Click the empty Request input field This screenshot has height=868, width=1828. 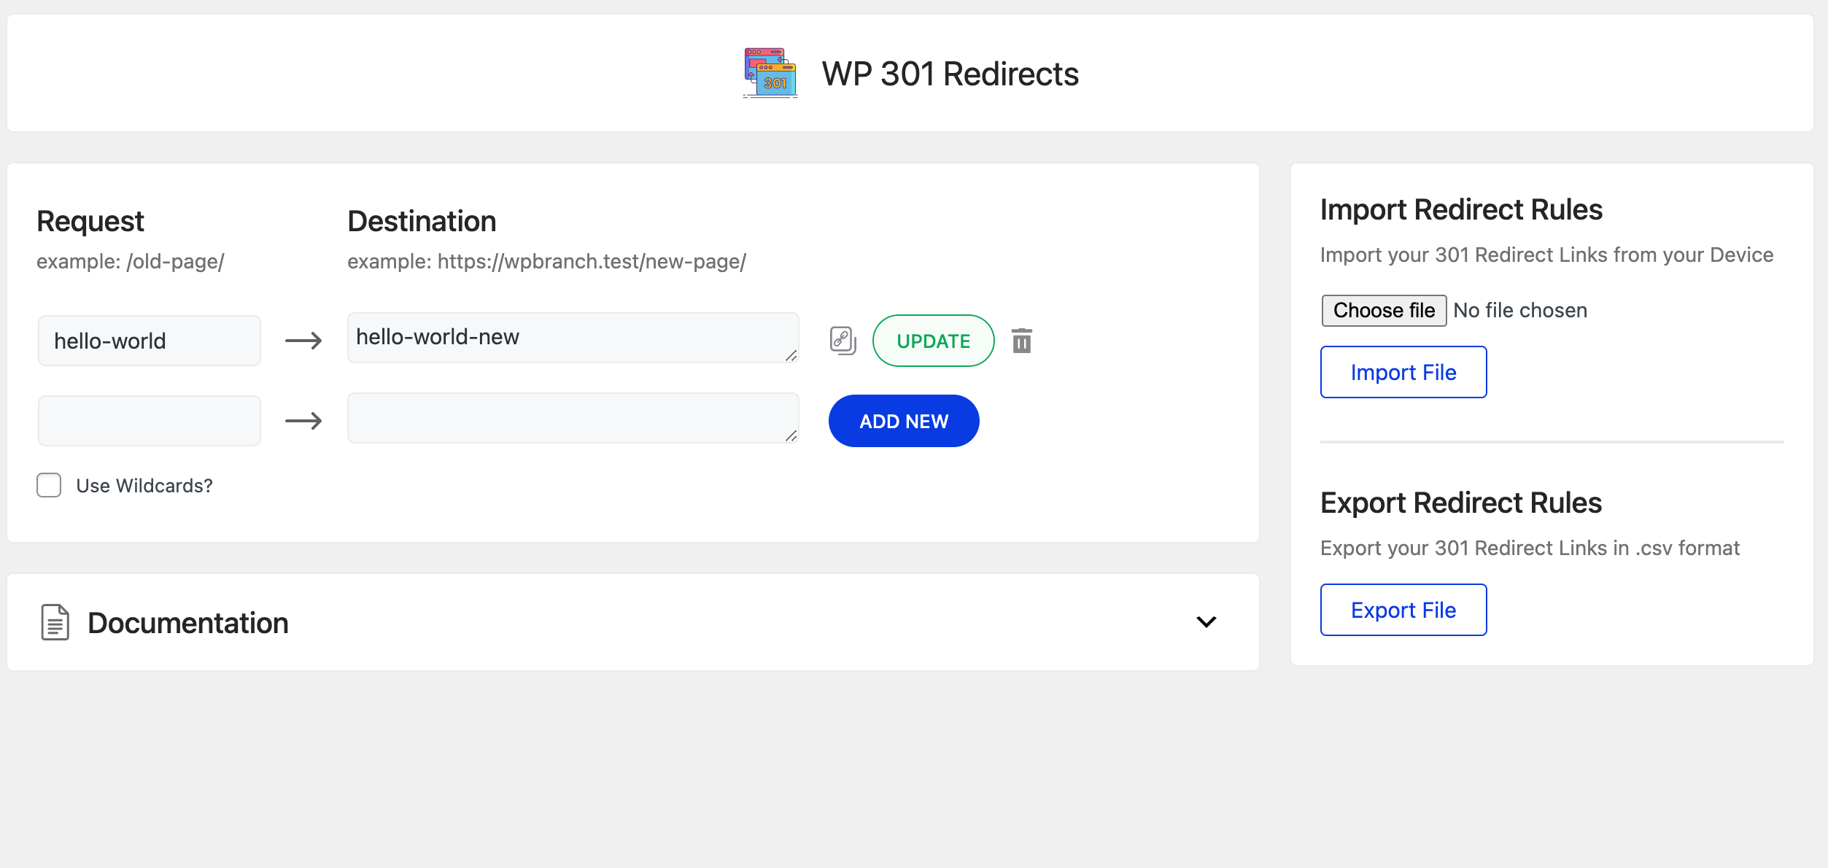(x=150, y=421)
